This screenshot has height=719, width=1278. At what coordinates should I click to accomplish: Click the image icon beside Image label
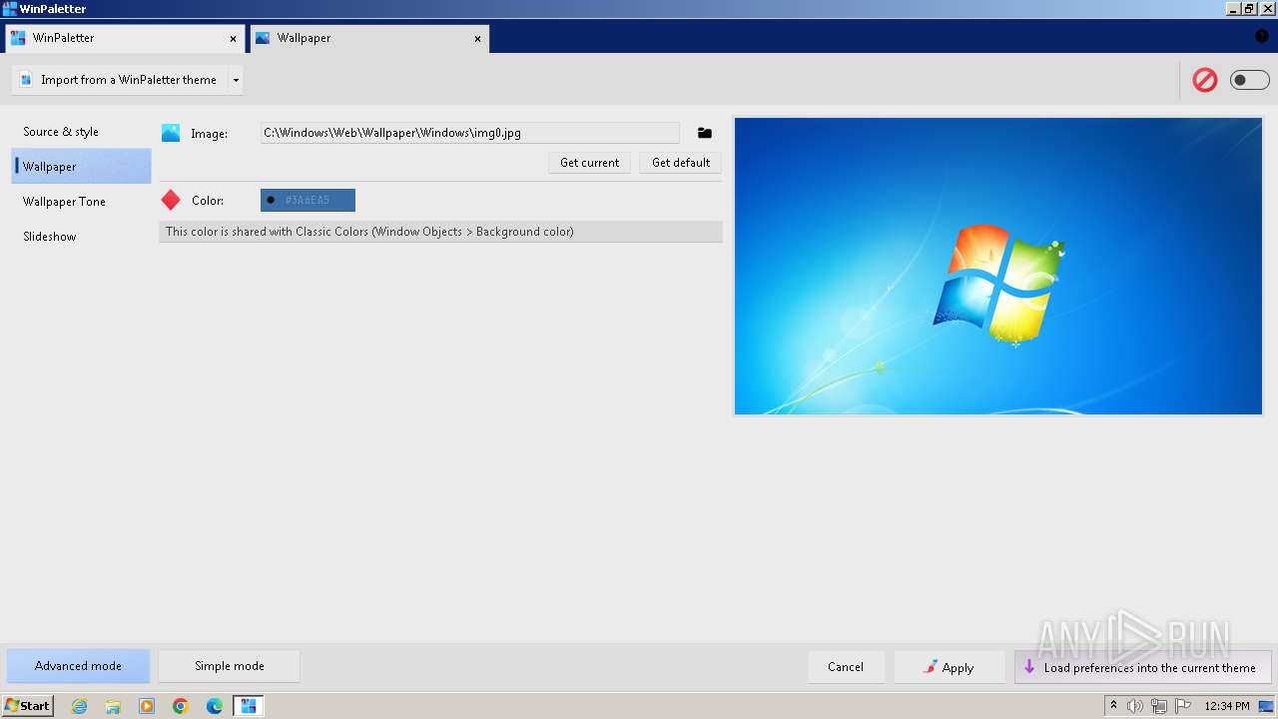(x=171, y=133)
